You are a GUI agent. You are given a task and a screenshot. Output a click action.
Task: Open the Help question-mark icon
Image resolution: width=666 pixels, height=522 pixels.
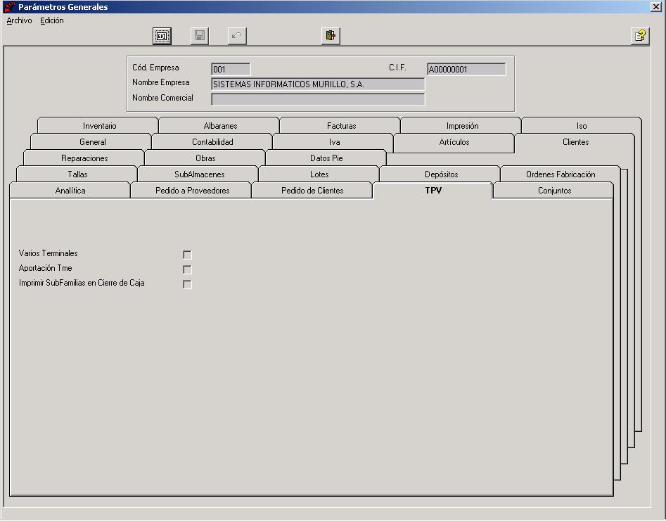(x=640, y=36)
